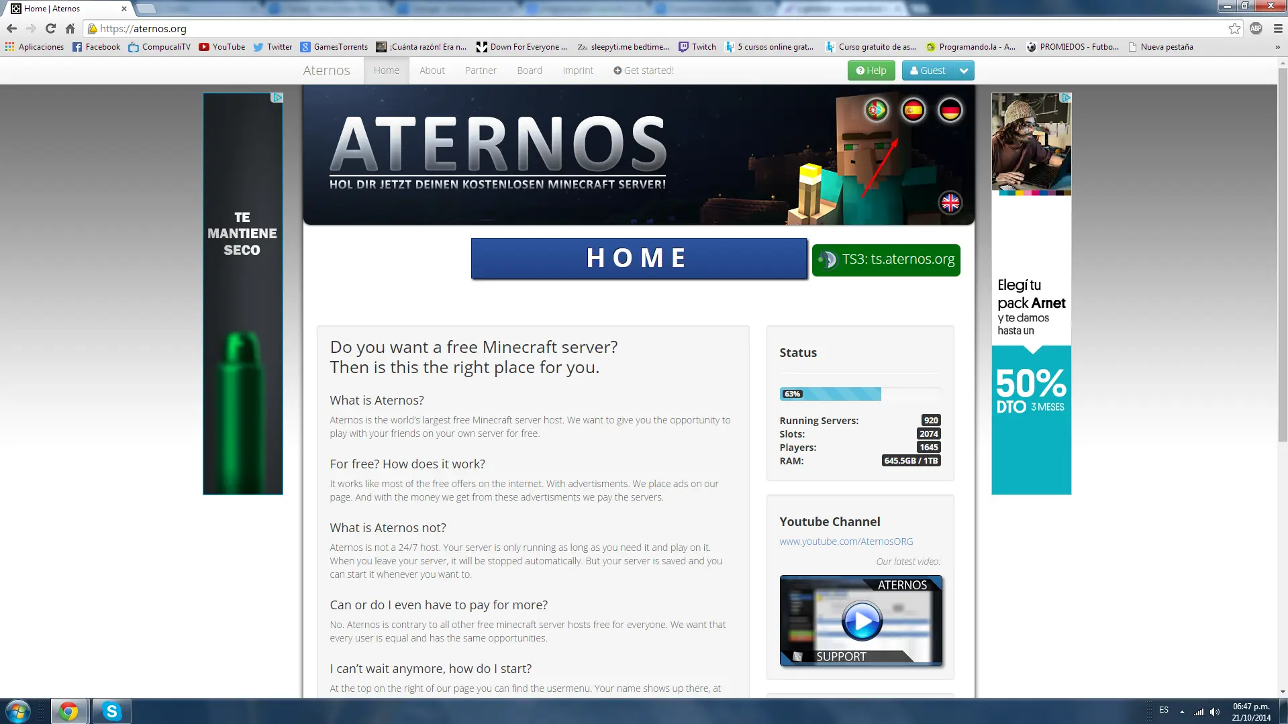The image size is (1288, 724).
Task: Open the ¡Cuánta razón! bookmark
Action: click(421, 47)
